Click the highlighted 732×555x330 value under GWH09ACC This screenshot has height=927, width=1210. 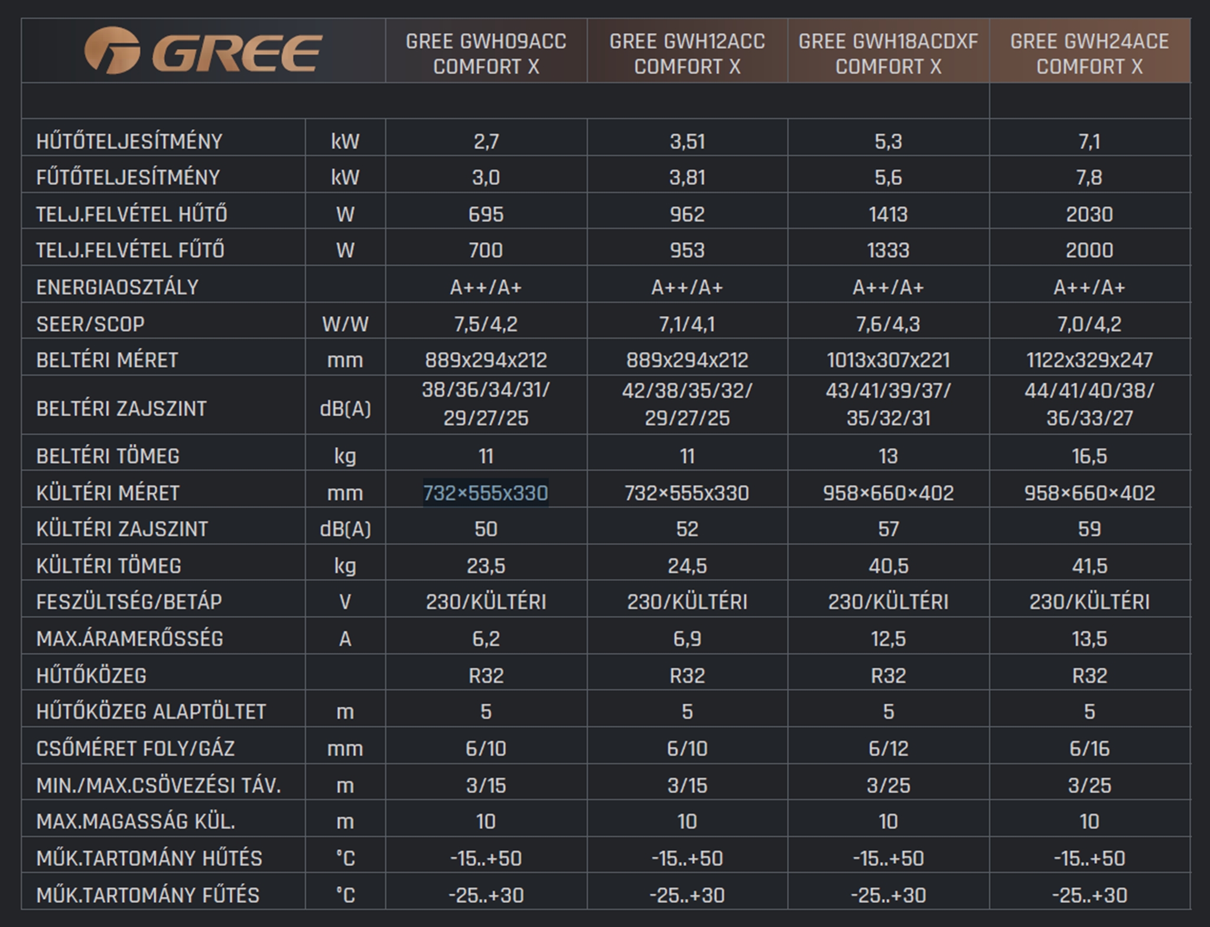(x=486, y=493)
